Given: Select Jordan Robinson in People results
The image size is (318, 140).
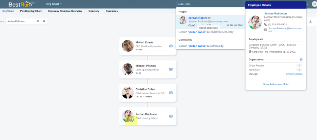Looking at the screenshot, I should click(x=210, y=22).
